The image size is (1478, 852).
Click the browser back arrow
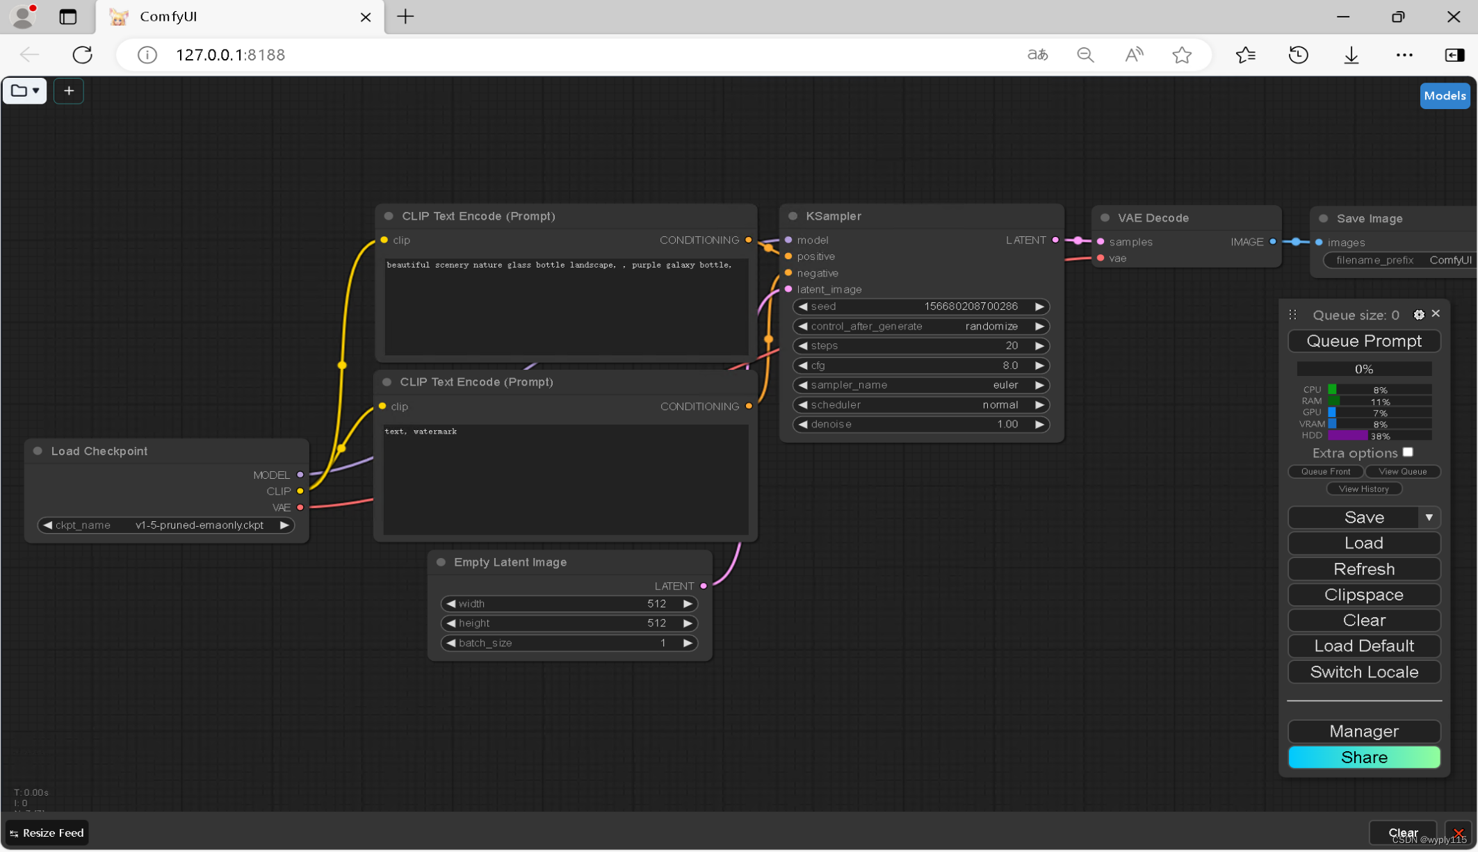(29, 55)
